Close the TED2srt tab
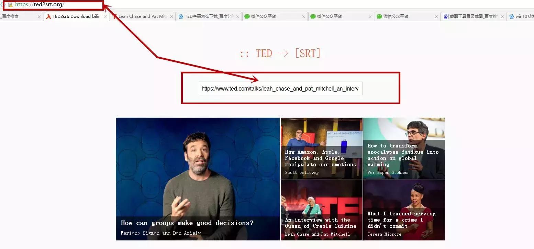This screenshot has width=534, height=249. pos(105,16)
